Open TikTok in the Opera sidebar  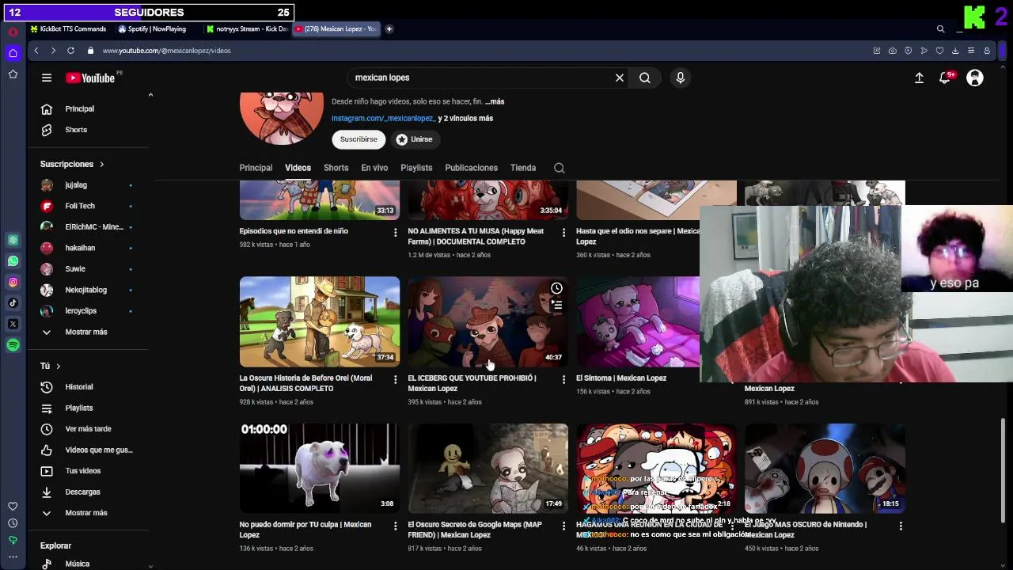13,302
